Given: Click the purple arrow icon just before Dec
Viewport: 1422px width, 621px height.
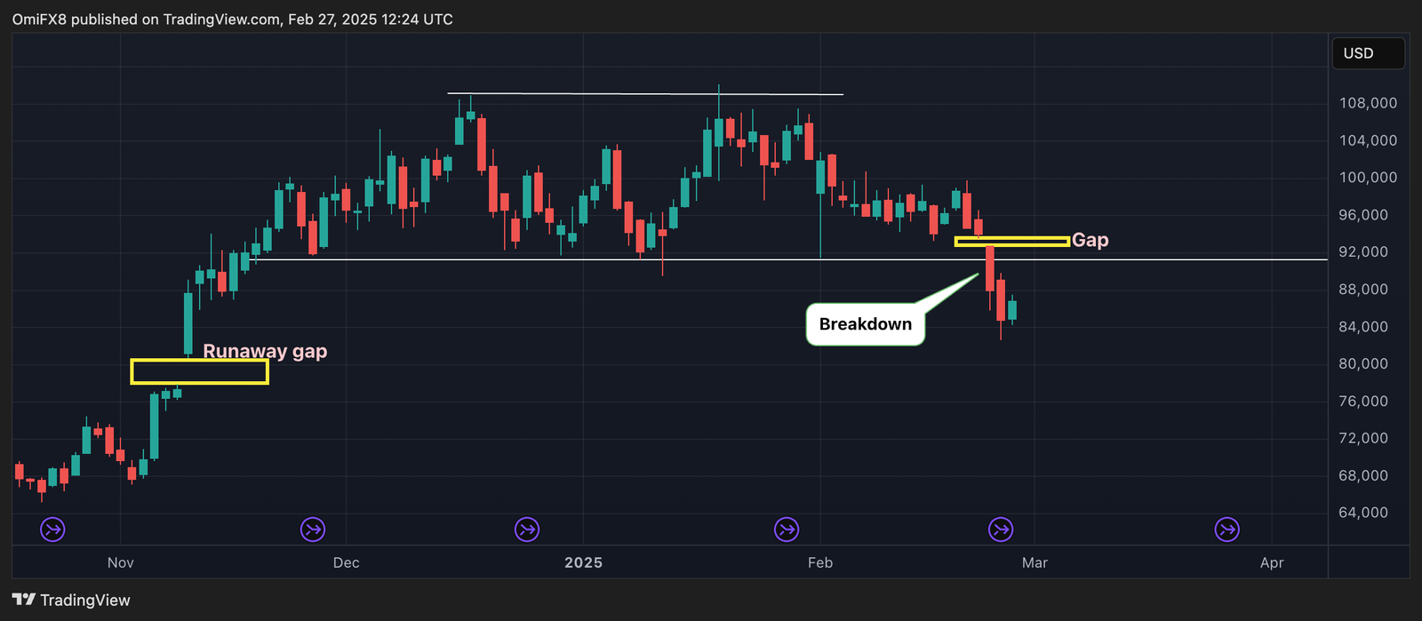Looking at the screenshot, I should 313,530.
